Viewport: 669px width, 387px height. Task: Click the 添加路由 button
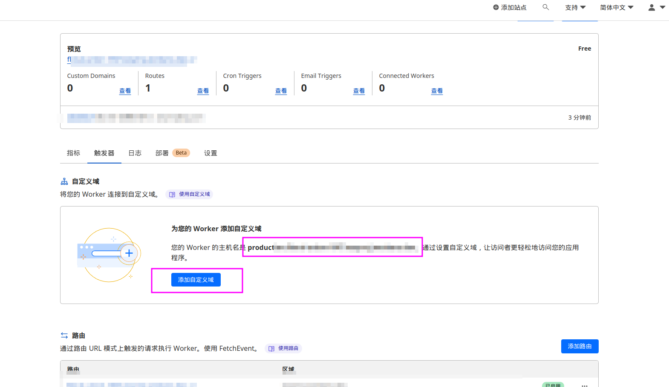[580, 346]
